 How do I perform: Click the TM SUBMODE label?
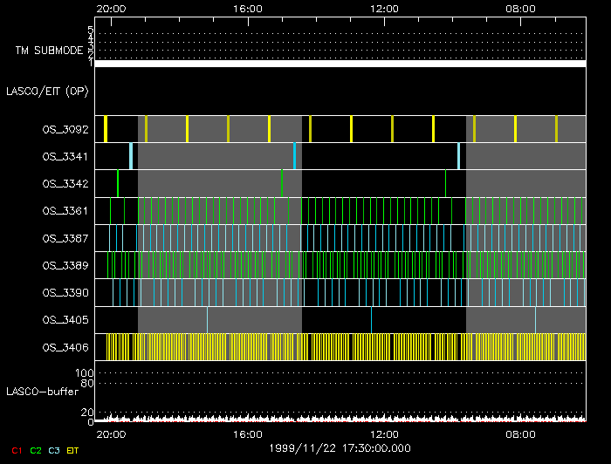(x=49, y=51)
